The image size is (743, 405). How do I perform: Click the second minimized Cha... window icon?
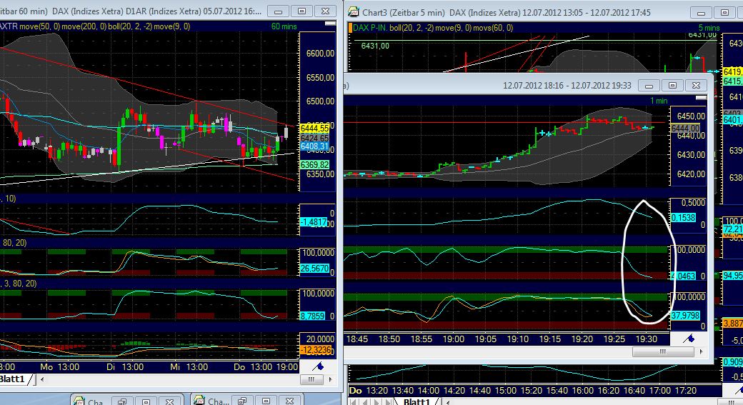click(199, 401)
